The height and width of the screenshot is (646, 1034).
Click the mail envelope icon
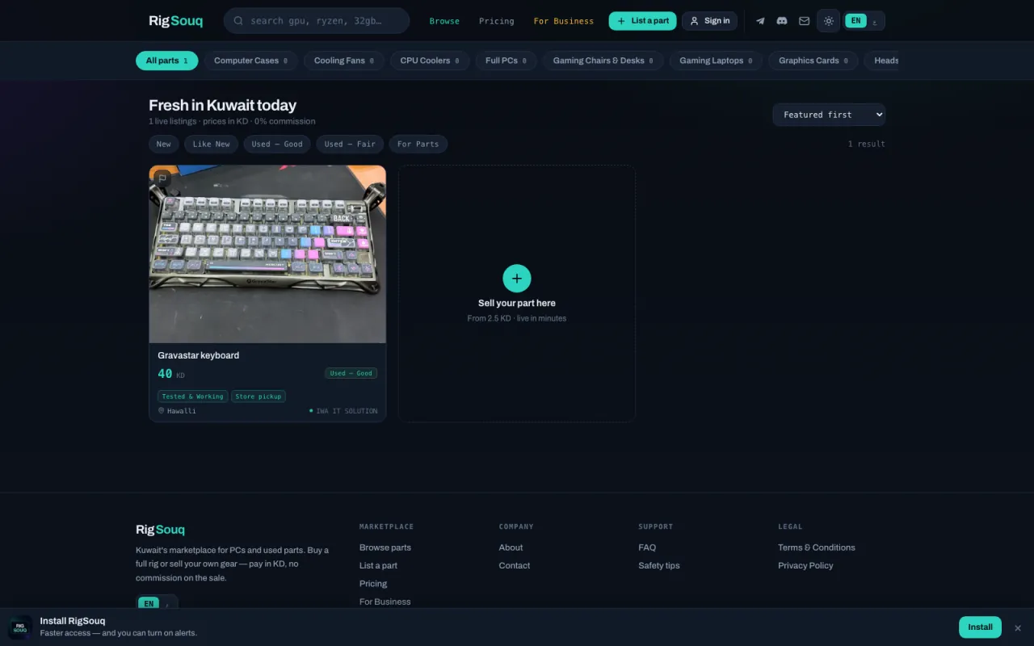804,21
